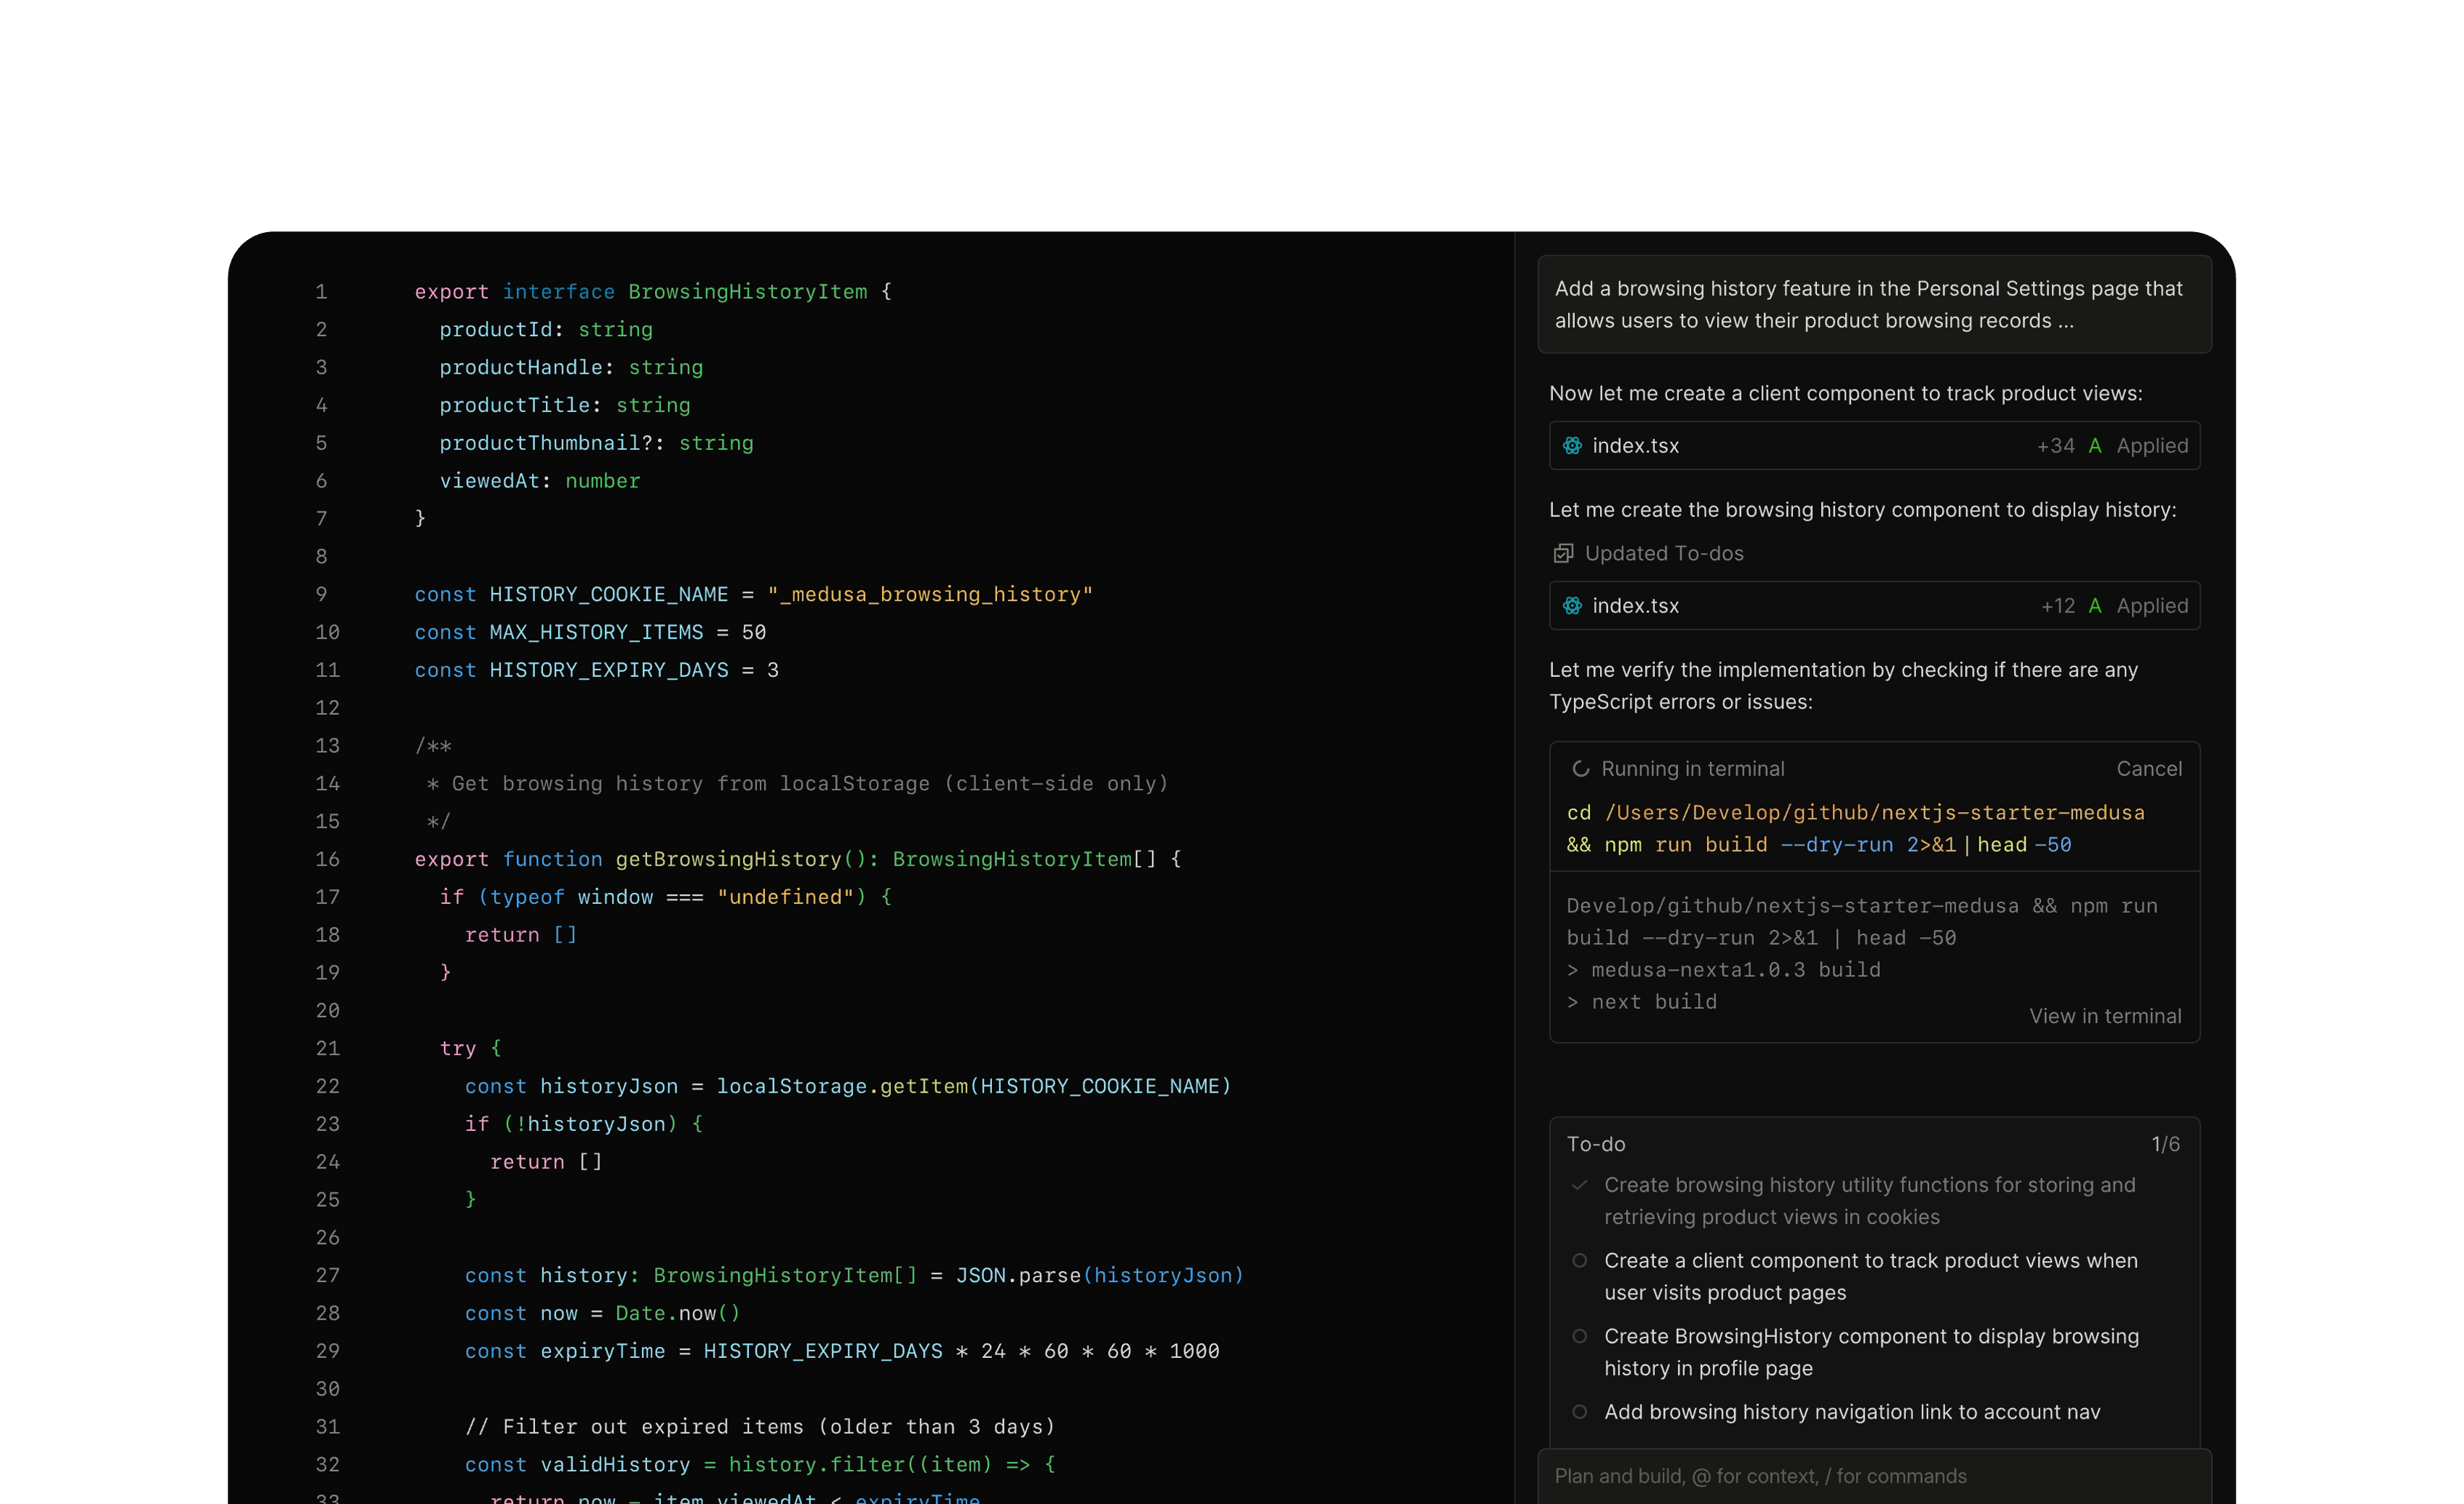Open the View in terminal link
2464x1504 pixels.
click(x=2105, y=1016)
